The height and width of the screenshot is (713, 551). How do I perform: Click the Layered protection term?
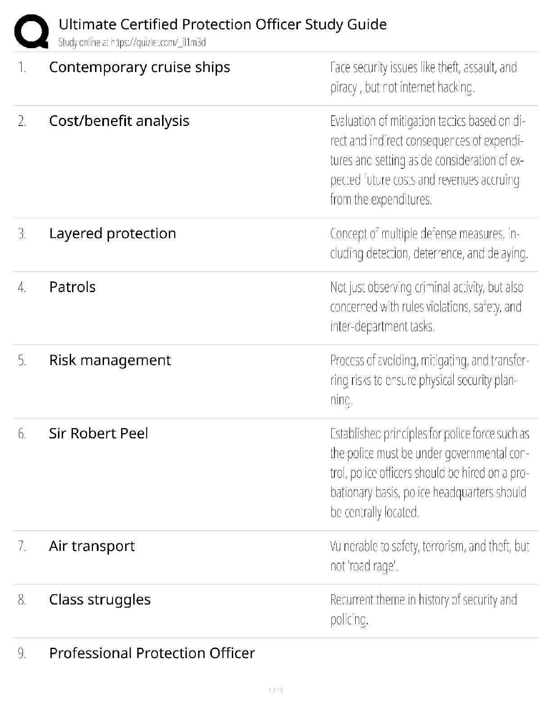pos(112,233)
